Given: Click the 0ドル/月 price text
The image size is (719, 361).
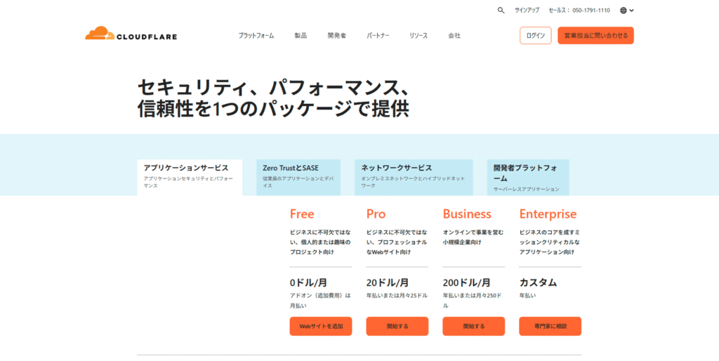Looking at the screenshot, I should 309,282.
